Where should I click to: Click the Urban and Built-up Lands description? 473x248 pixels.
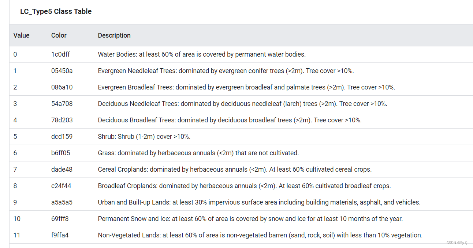coord(259,202)
